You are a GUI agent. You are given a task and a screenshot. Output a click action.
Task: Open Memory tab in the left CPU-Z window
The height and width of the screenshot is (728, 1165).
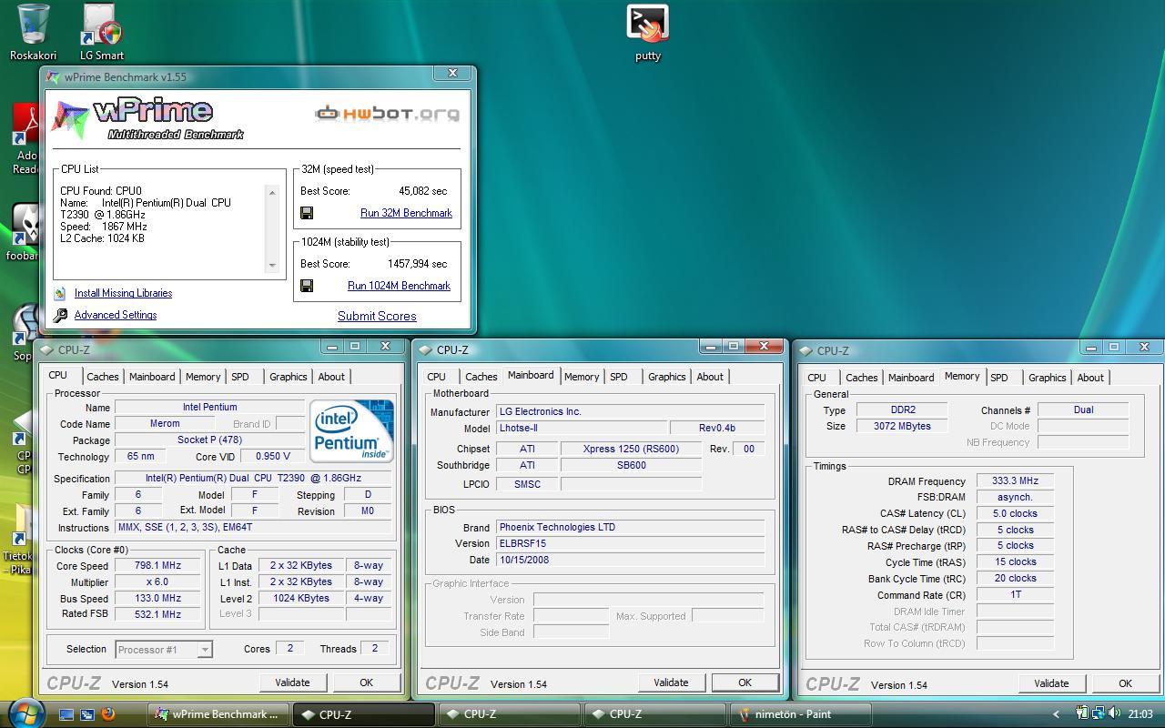click(203, 377)
